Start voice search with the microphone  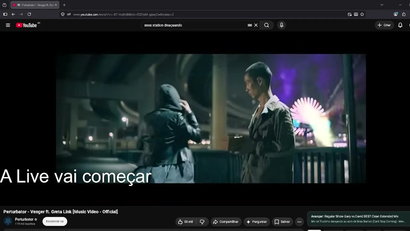click(x=282, y=25)
